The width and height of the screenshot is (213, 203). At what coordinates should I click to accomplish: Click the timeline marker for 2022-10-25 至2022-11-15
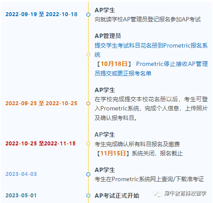click(88, 144)
